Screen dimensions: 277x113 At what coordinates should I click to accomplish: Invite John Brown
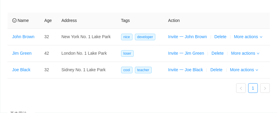187,37
